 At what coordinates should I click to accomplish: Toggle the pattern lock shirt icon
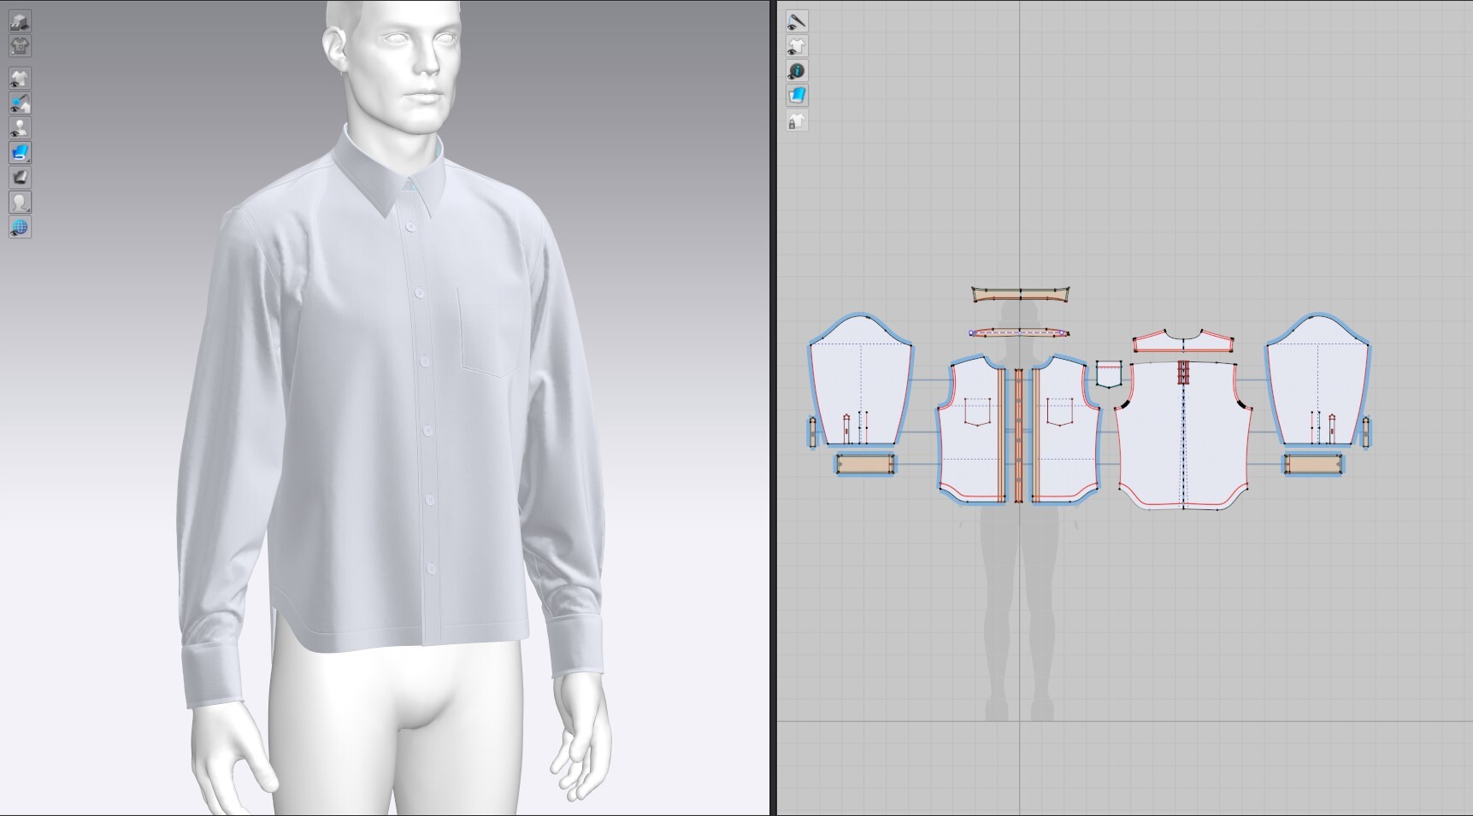[x=797, y=120]
